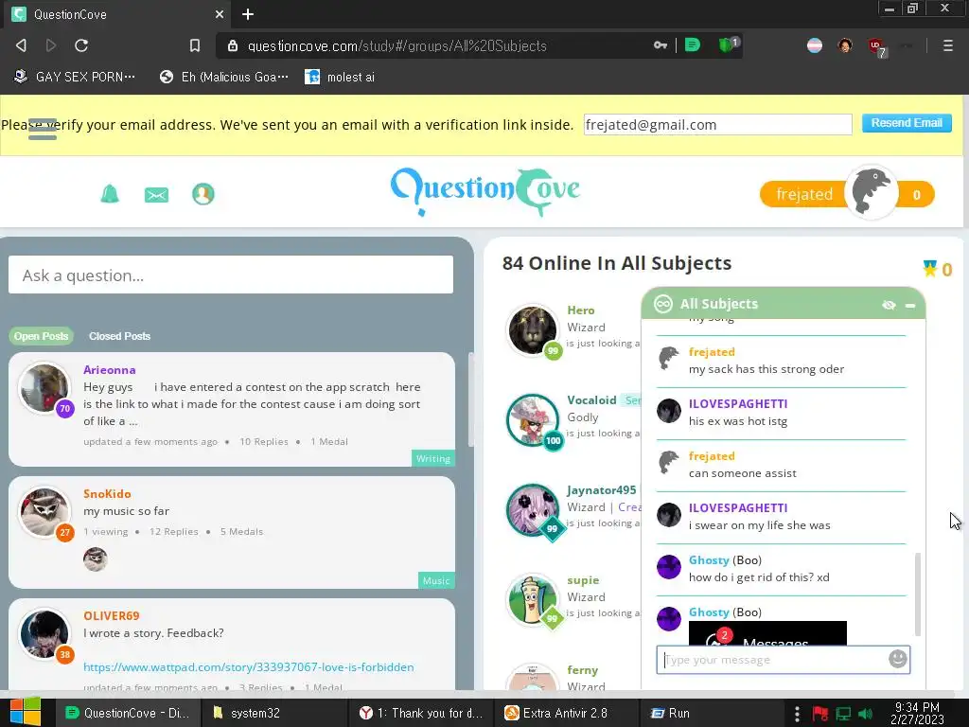Viewport: 969px width, 727px height.
Task: Click the points counter showing 0
Action: coord(916,195)
